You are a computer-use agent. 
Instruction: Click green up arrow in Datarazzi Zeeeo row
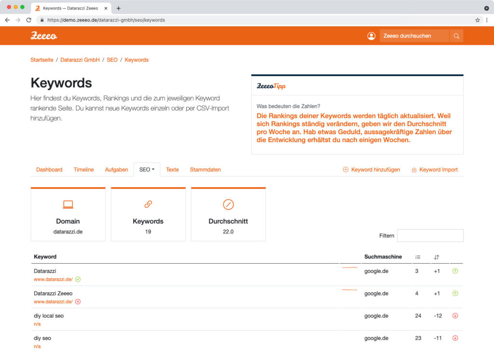point(455,293)
